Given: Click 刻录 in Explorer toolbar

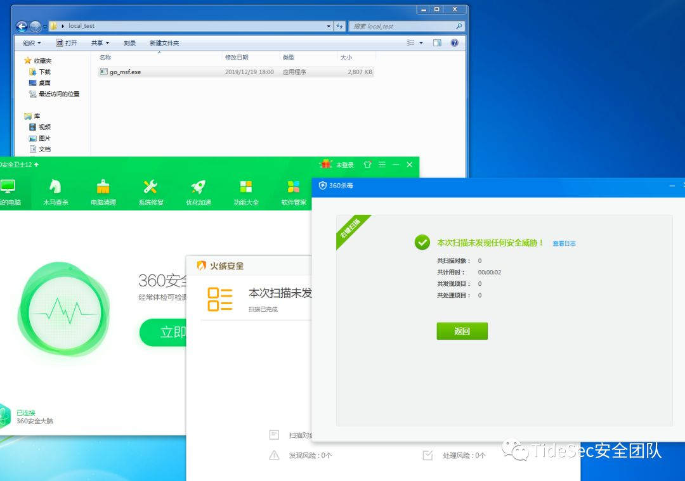Looking at the screenshot, I should pyautogui.click(x=130, y=42).
